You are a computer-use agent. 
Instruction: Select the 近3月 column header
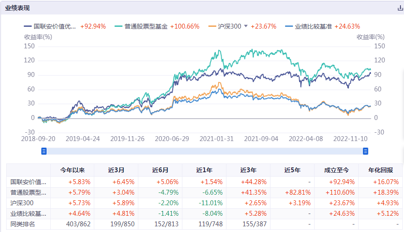[116, 170]
